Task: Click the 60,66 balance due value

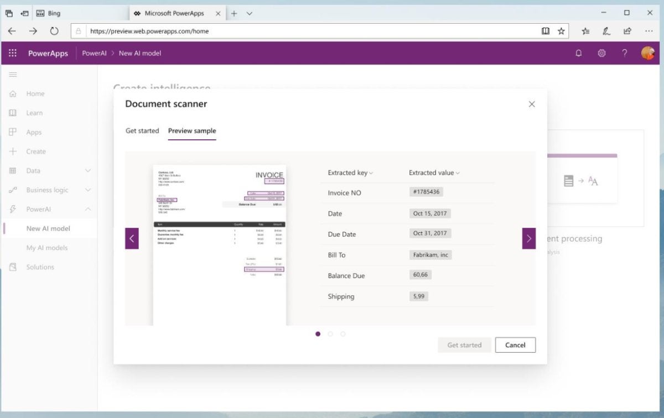Action: tap(421, 275)
